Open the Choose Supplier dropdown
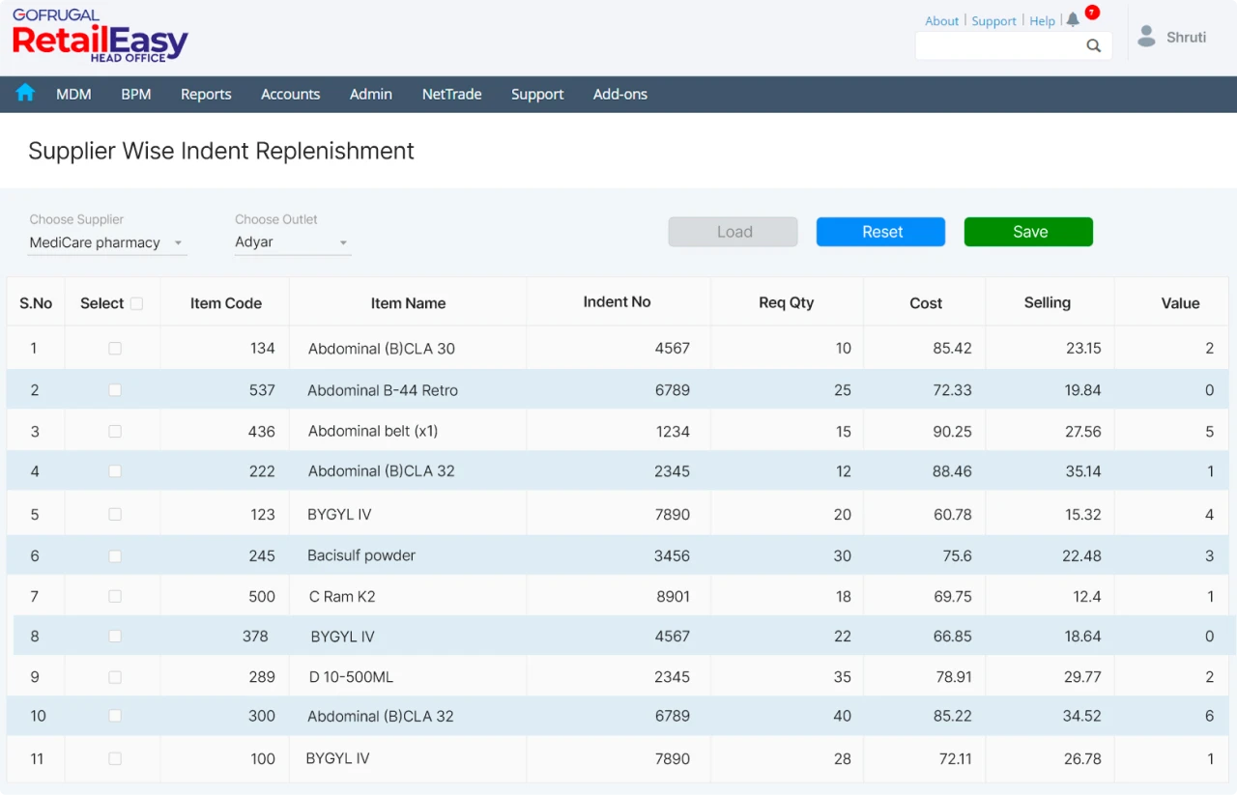The height and width of the screenshot is (795, 1237). point(106,242)
